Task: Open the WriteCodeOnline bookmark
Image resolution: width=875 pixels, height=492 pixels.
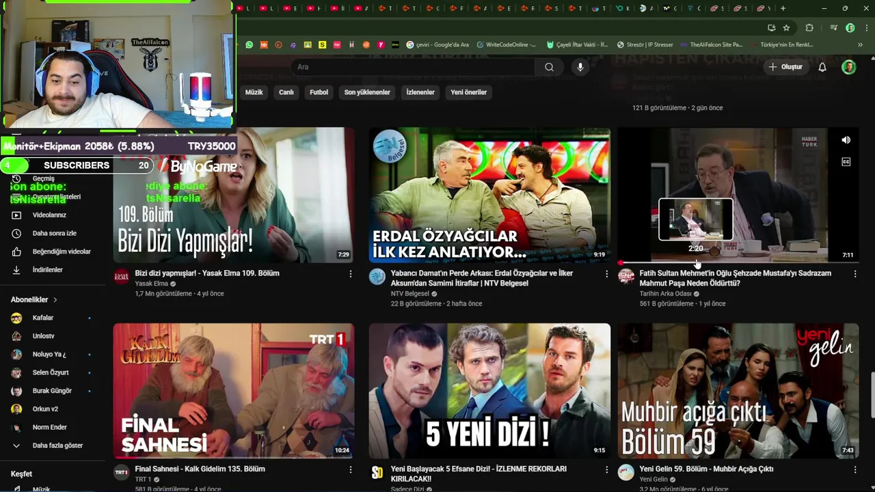Action: pyautogui.click(x=507, y=44)
